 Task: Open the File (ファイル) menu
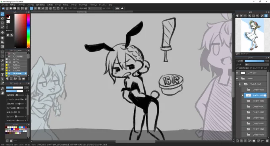(x=4, y=5)
